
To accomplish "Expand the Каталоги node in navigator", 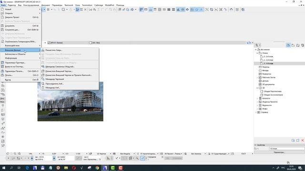I will (x=257, y=98).
